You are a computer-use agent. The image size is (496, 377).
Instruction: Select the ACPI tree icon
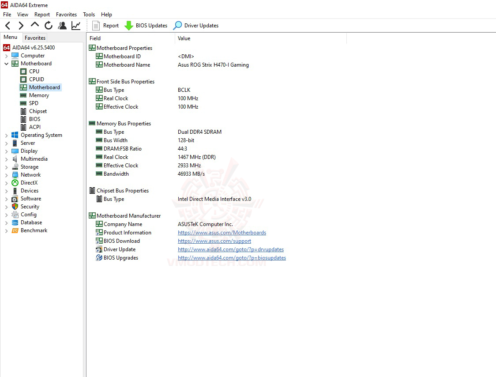point(23,127)
